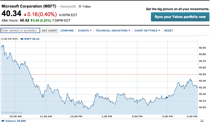Click the MSFT 40.16 legend label
This screenshot has height=122, width=210.
[32, 39]
